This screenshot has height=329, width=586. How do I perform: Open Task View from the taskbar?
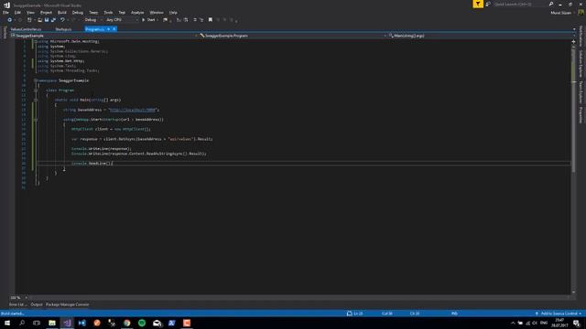[x=37, y=323]
